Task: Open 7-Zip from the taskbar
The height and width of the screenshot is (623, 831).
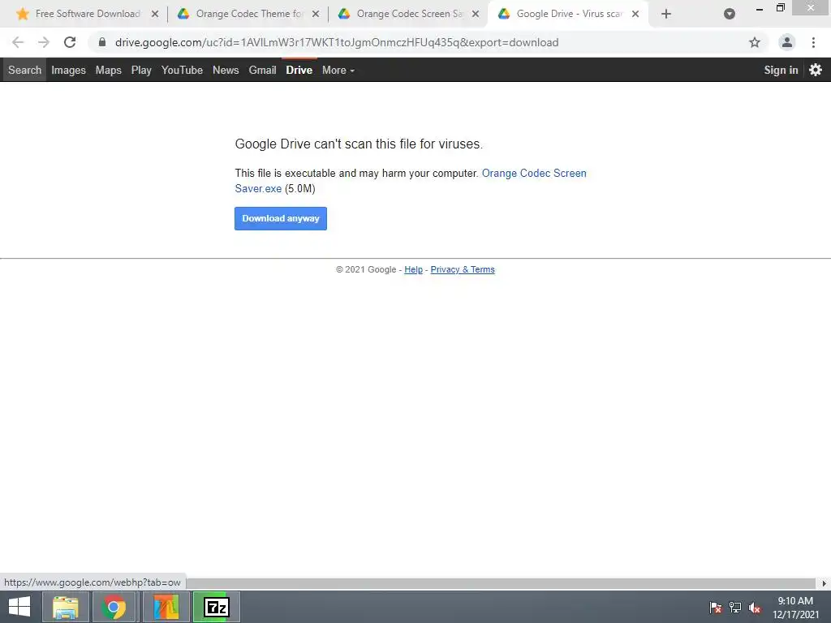Action: coord(216,607)
